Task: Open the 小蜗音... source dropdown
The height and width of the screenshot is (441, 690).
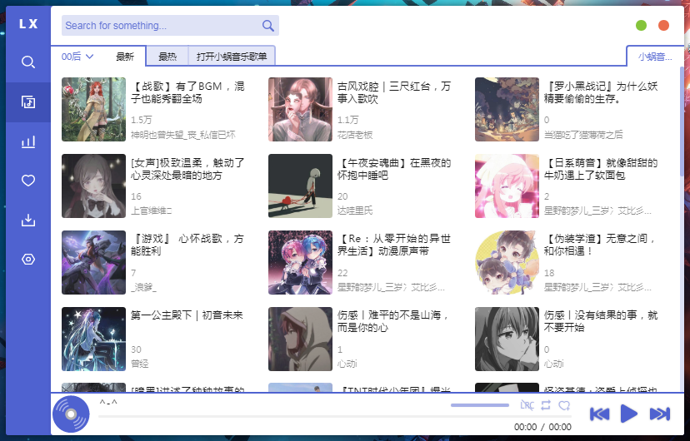Action: [655, 57]
